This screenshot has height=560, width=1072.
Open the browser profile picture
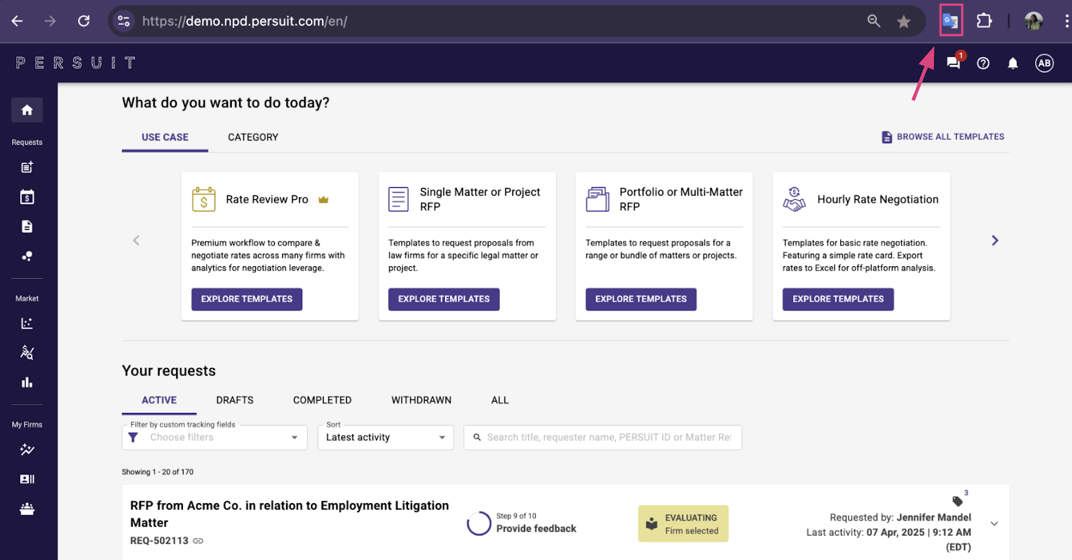point(1033,21)
